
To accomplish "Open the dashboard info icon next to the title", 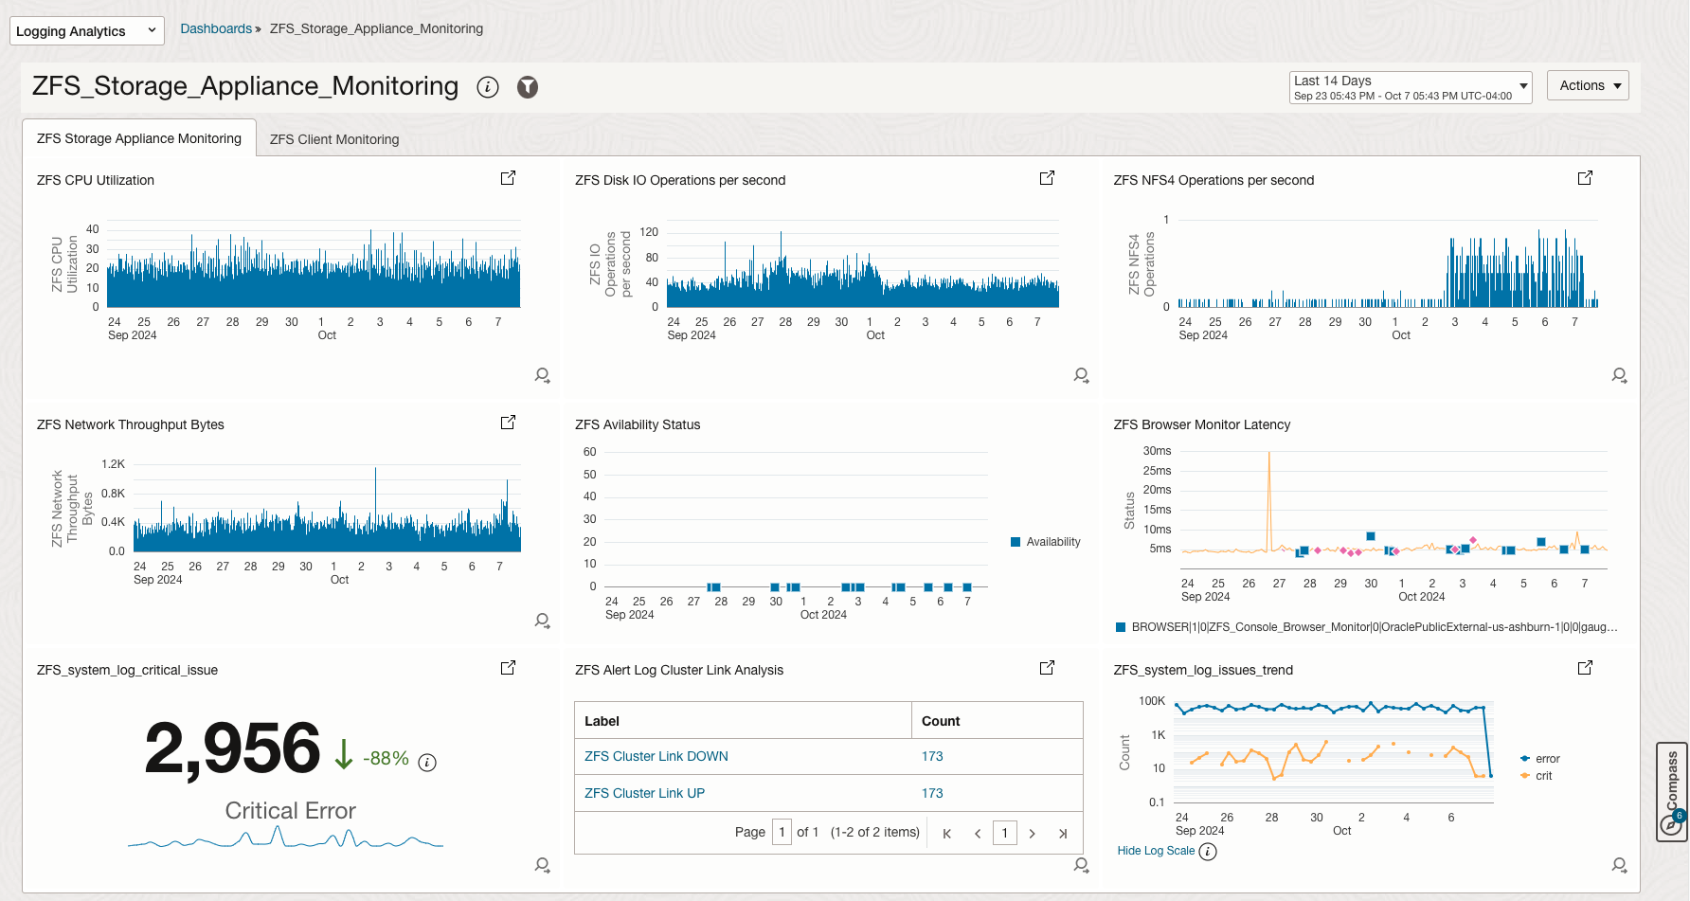I will coord(488,87).
